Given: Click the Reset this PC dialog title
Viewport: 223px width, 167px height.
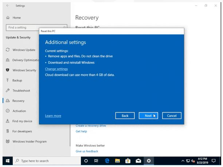Looking at the screenshot, I should click(x=48, y=31).
